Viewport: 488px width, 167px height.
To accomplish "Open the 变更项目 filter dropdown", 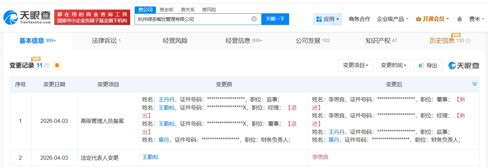I will coord(355,65).
